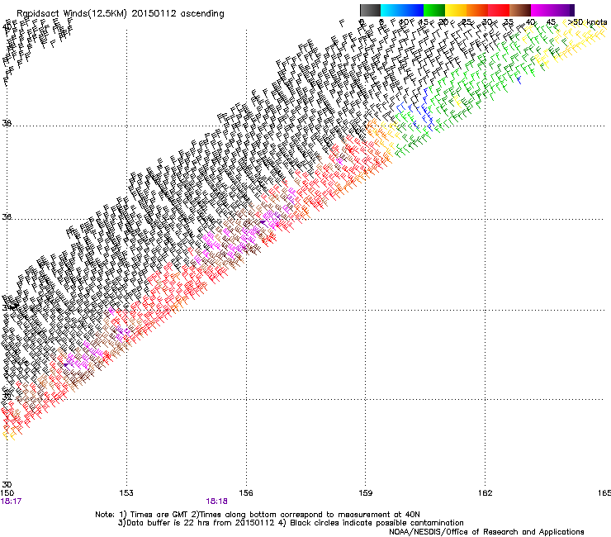Viewport: 611px width, 537px height.
Task: Click the gray 0-5 knots legend segment
Action: (370, 10)
